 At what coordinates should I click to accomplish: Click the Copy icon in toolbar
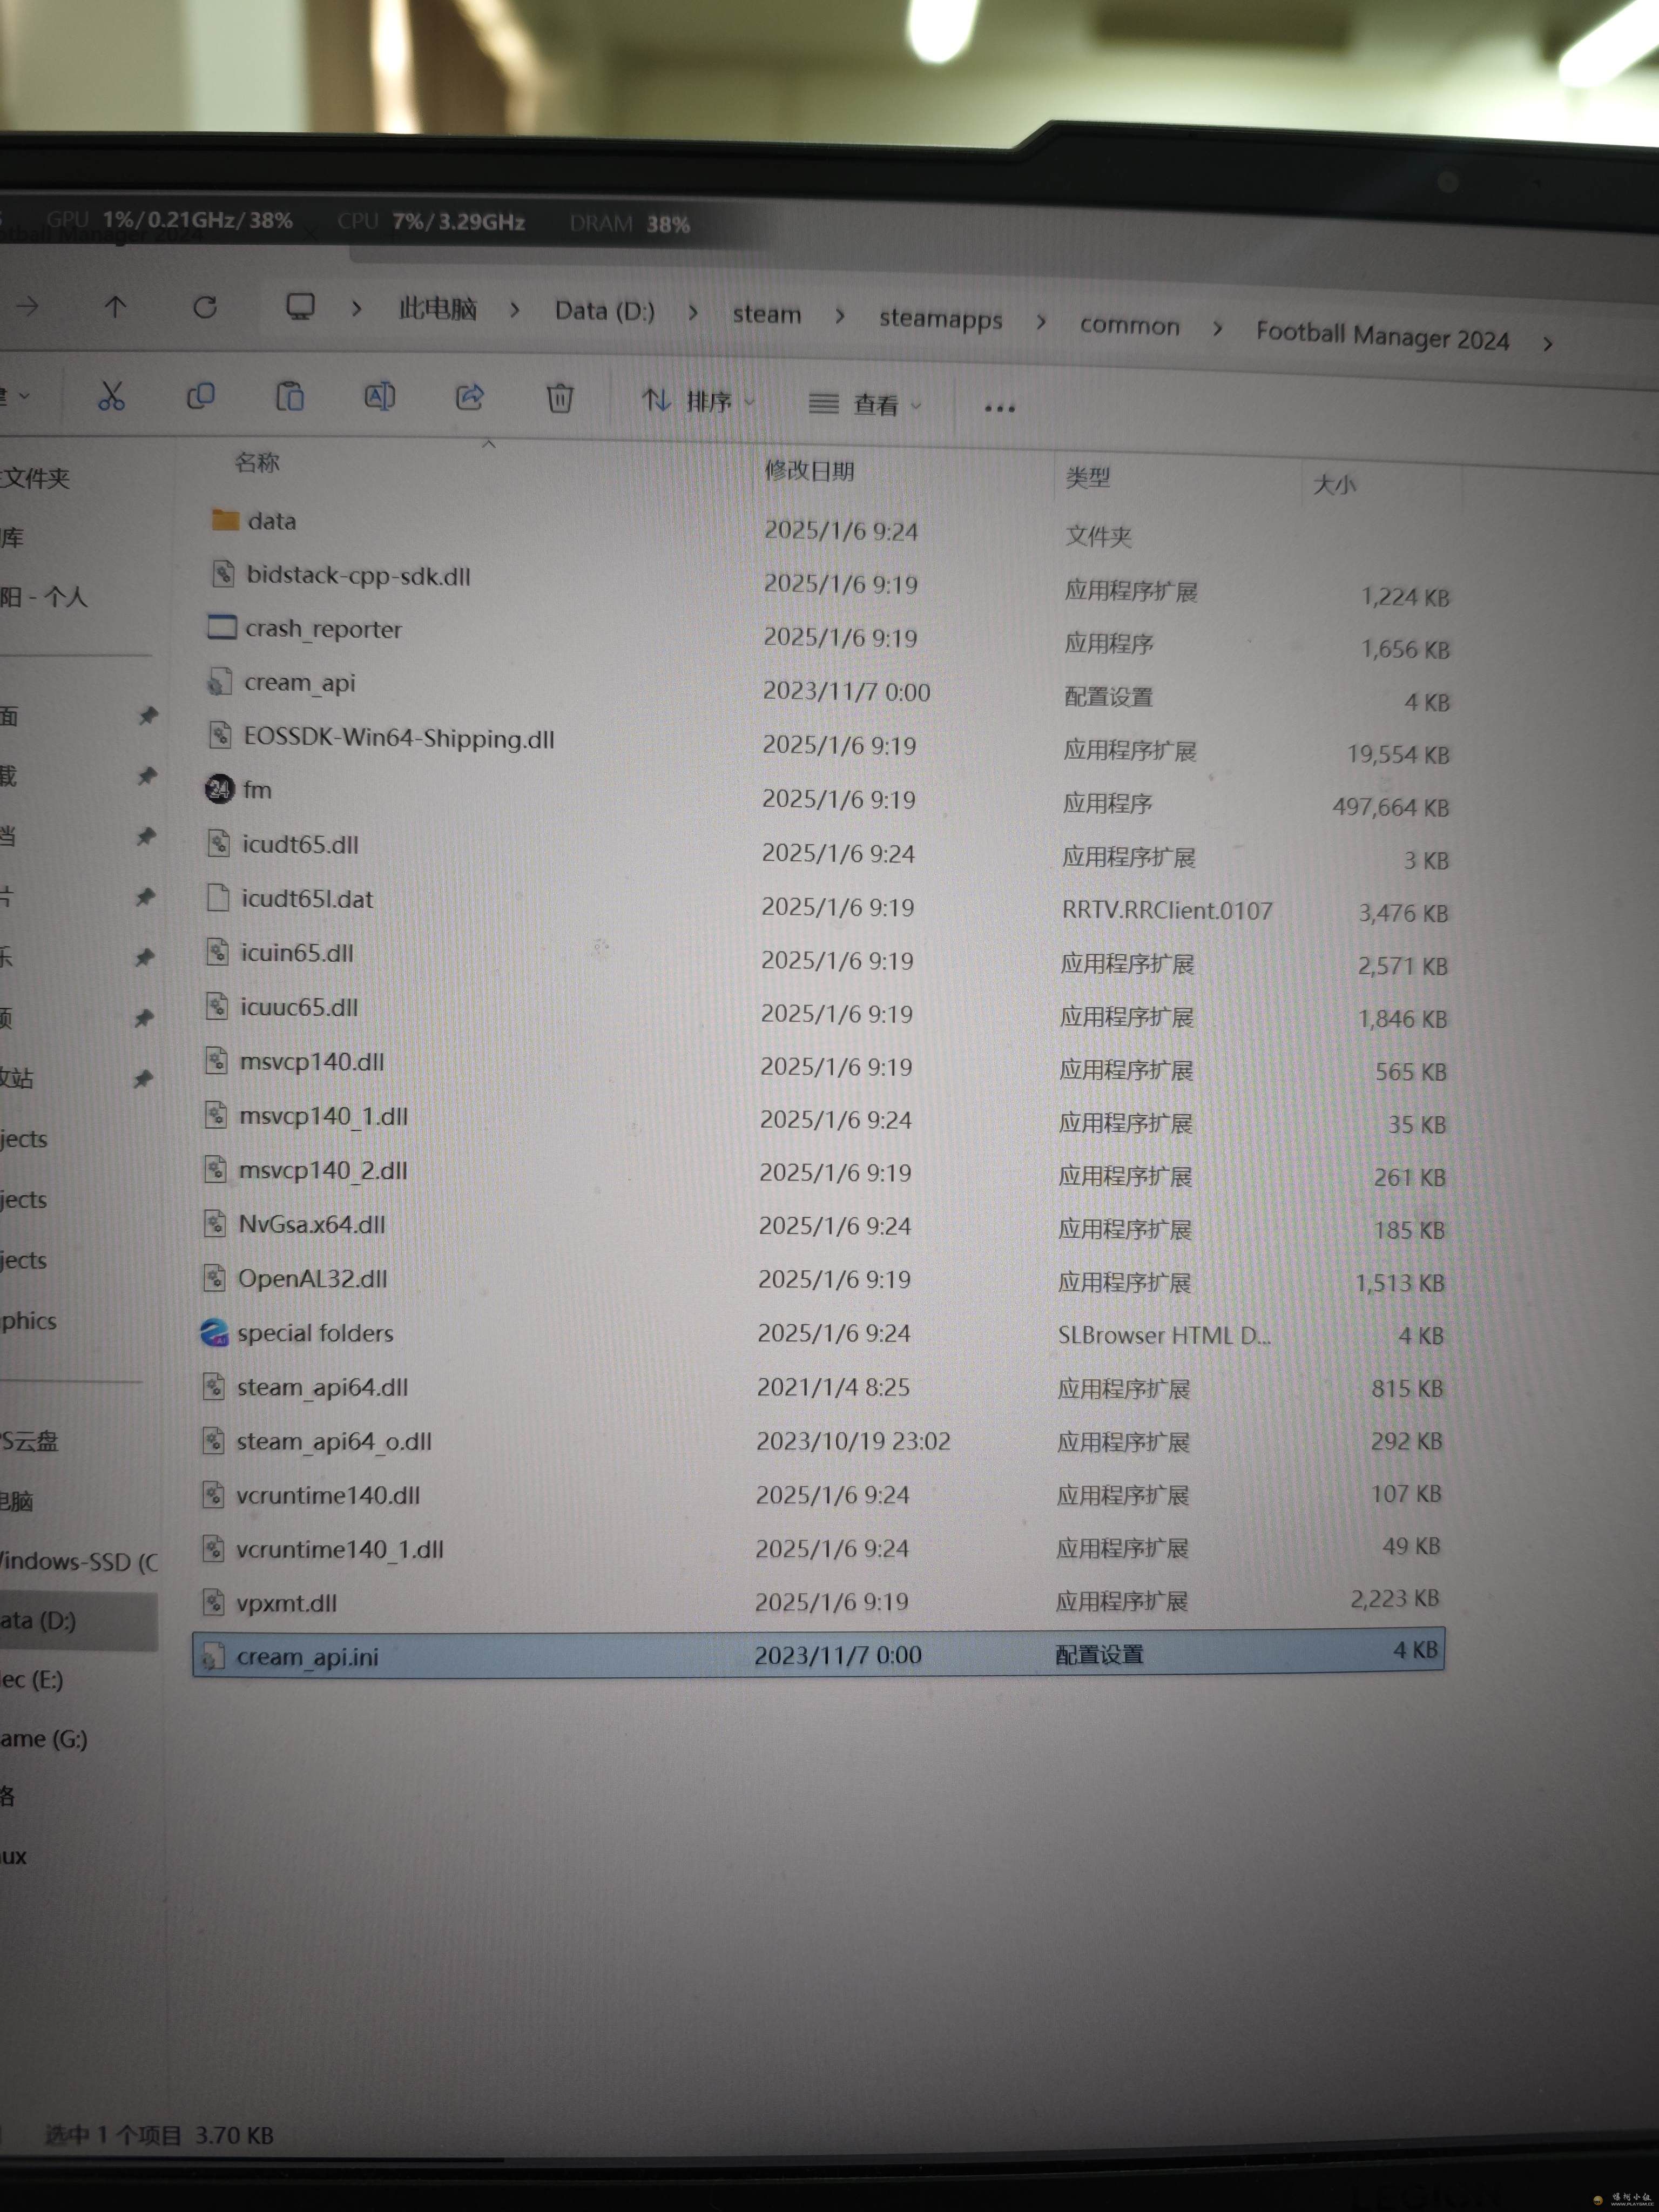point(200,397)
